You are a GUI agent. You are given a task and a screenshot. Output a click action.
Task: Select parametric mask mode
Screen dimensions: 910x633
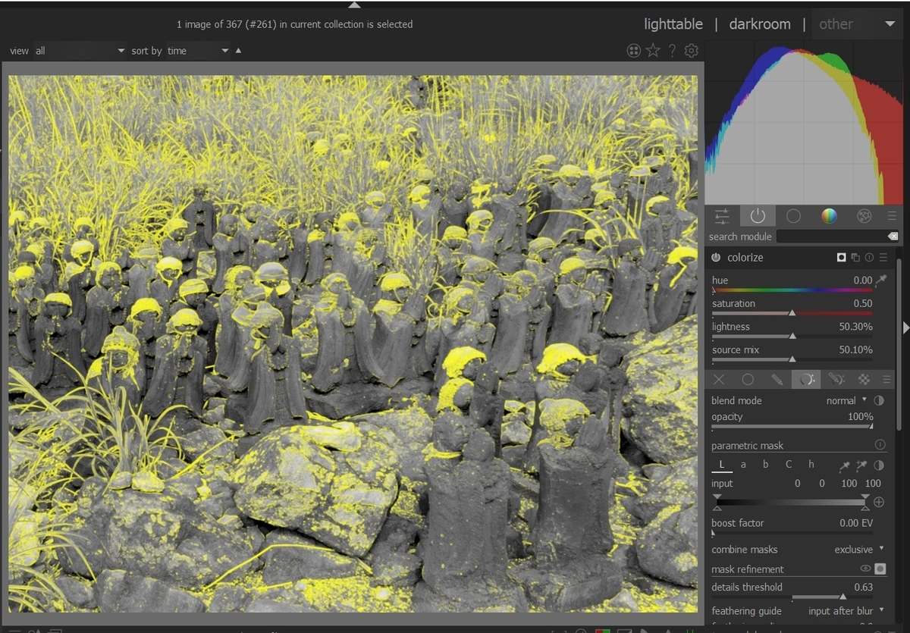pos(806,379)
